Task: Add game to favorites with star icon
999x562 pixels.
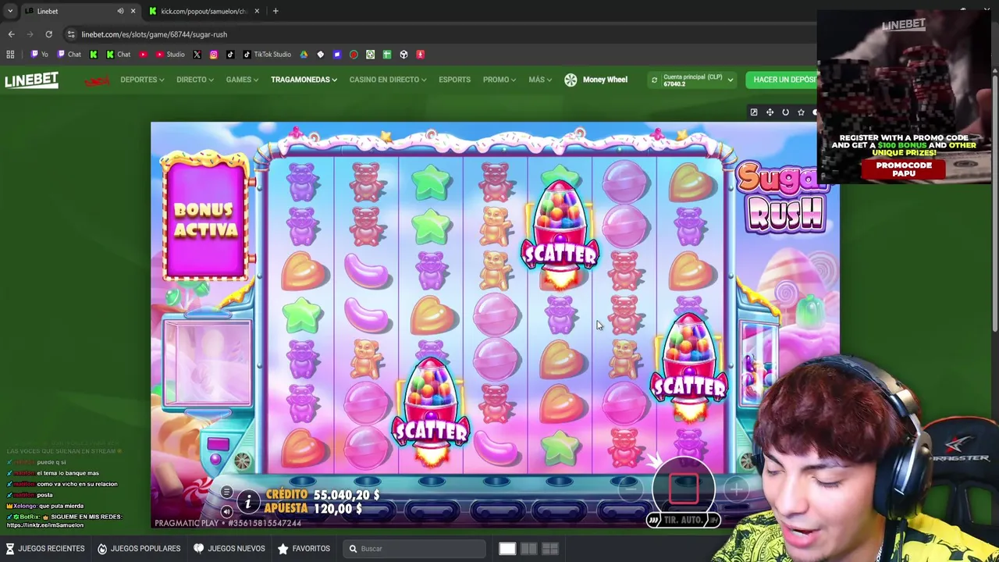Action: (801, 112)
